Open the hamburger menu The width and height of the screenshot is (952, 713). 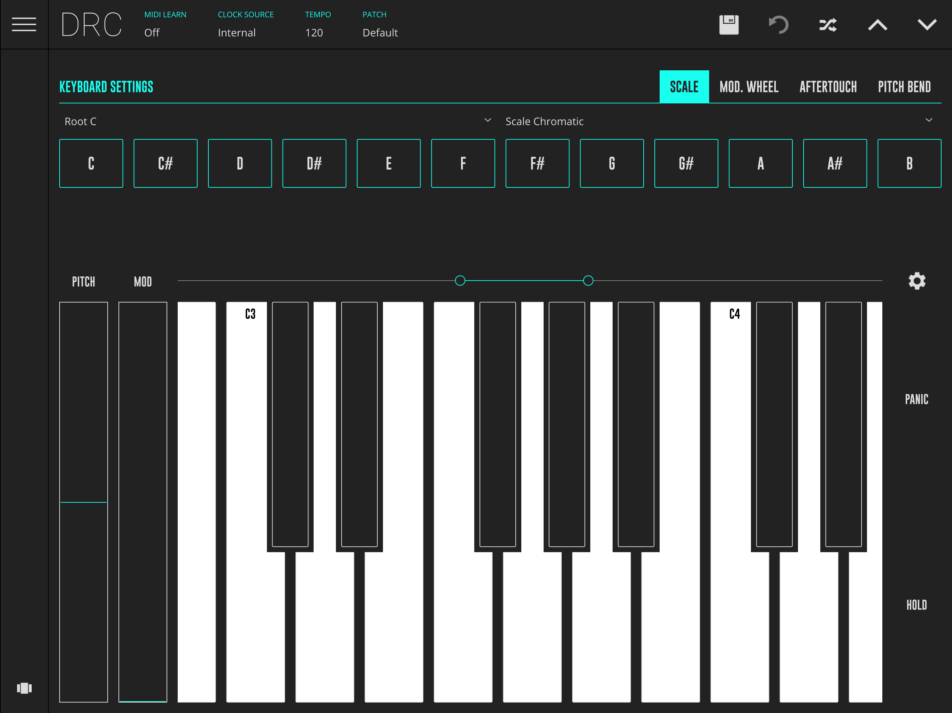click(24, 24)
